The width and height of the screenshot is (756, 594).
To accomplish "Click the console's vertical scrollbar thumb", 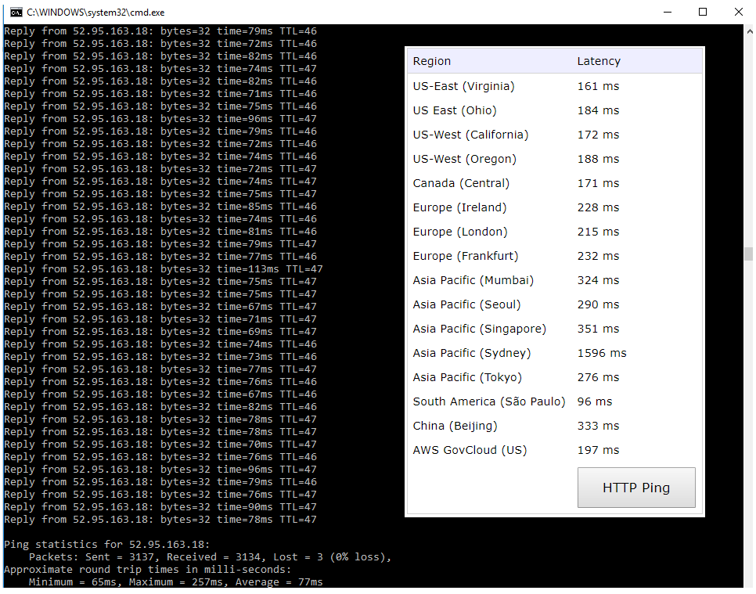I will click(748, 254).
